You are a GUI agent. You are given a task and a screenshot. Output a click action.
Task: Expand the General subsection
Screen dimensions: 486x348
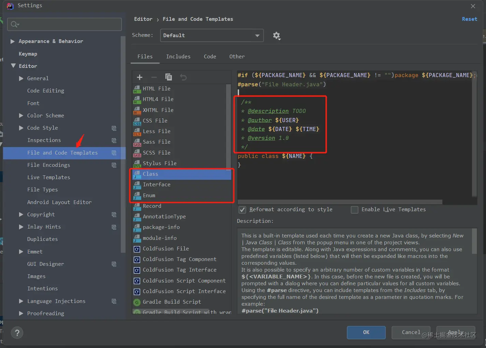(21, 78)
